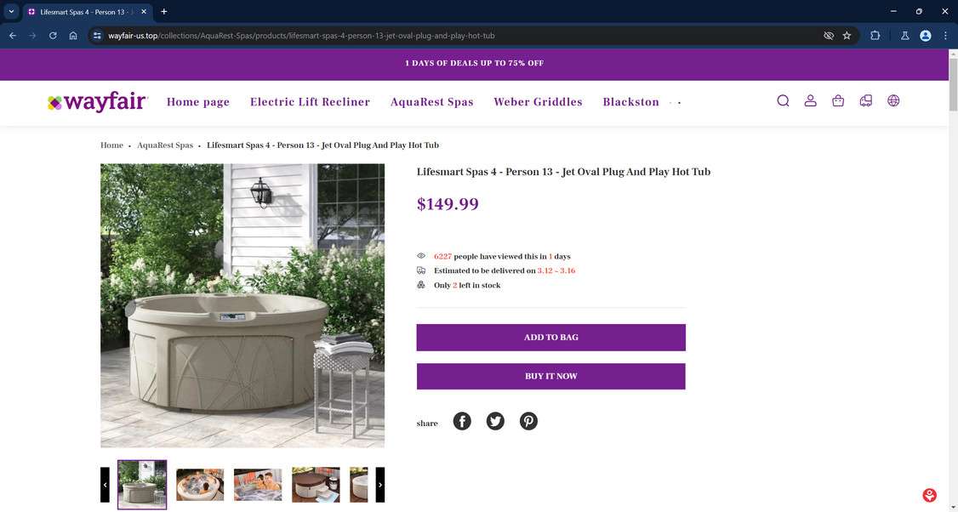Toggle the tracking protection eye icon
The height and width of the screenshot is (512, 958).
(829, 36)
